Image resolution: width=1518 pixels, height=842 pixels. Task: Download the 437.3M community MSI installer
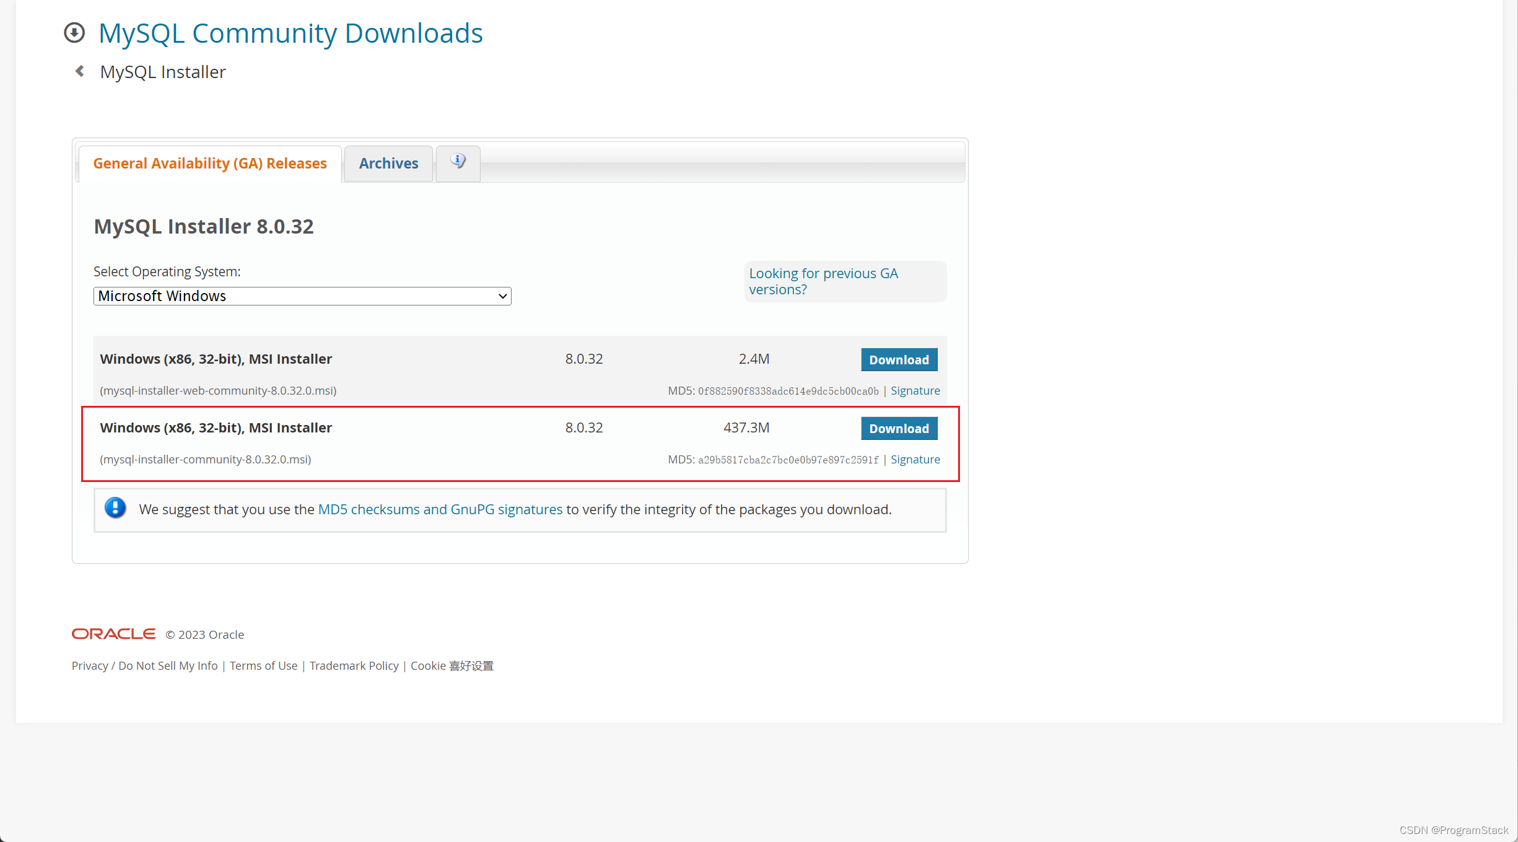tap(899, 428)
